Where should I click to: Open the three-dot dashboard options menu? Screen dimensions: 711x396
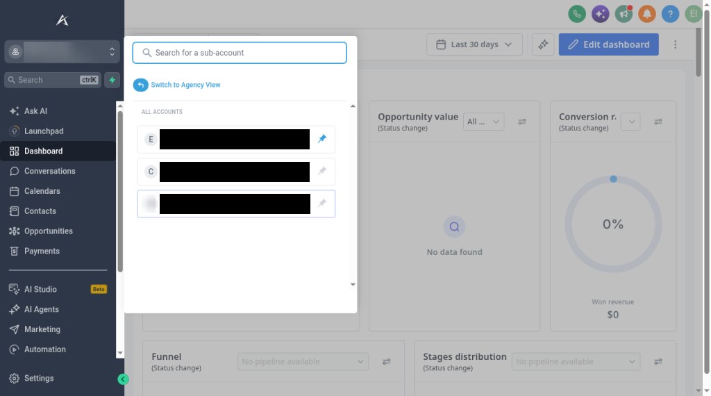coord(675,44)
